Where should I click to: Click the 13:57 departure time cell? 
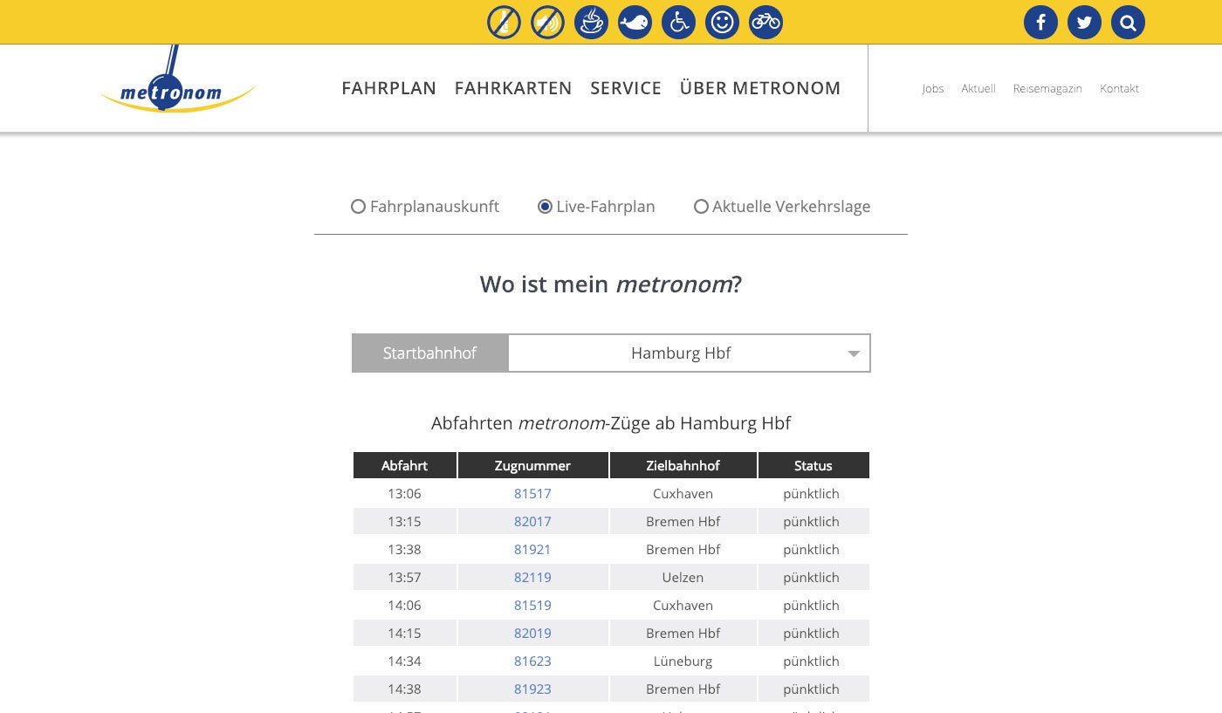click(x=405, y=578)
